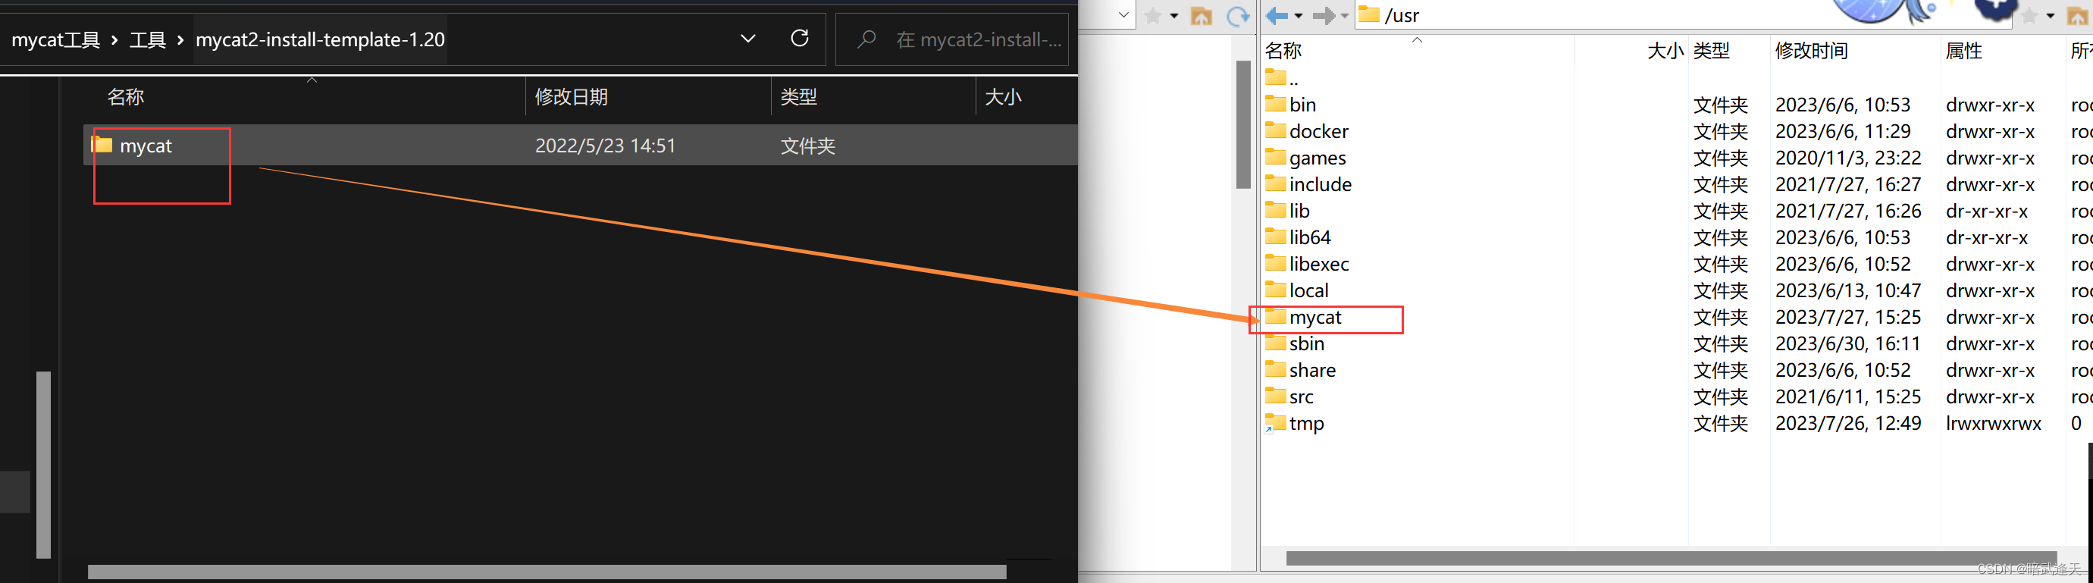This screenshot has height=583, width=2093.
Task: Click the left panel home folder icon
Action: click(1201, 15)
